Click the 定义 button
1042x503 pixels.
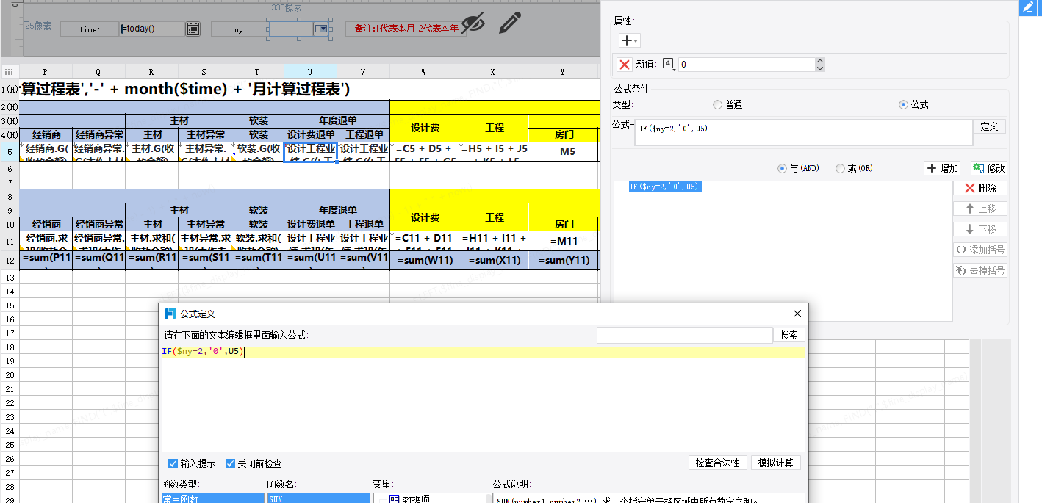990,126
